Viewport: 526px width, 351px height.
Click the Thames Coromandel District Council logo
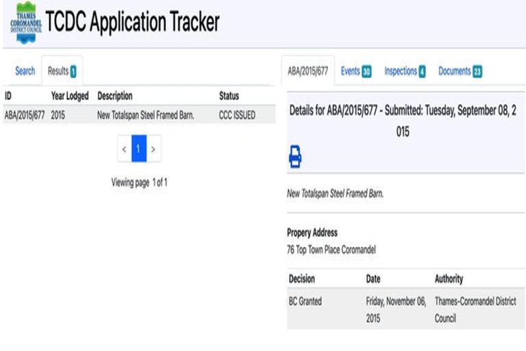tap(25, 23)
